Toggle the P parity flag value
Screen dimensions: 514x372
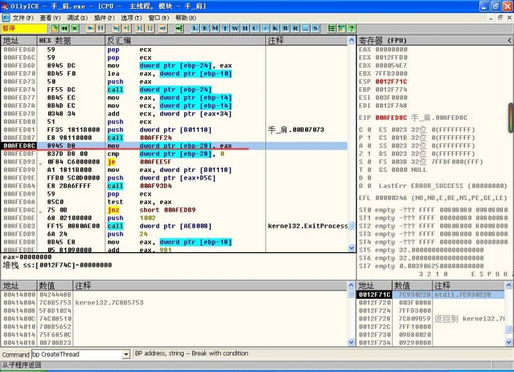click(x=369, y=138)
